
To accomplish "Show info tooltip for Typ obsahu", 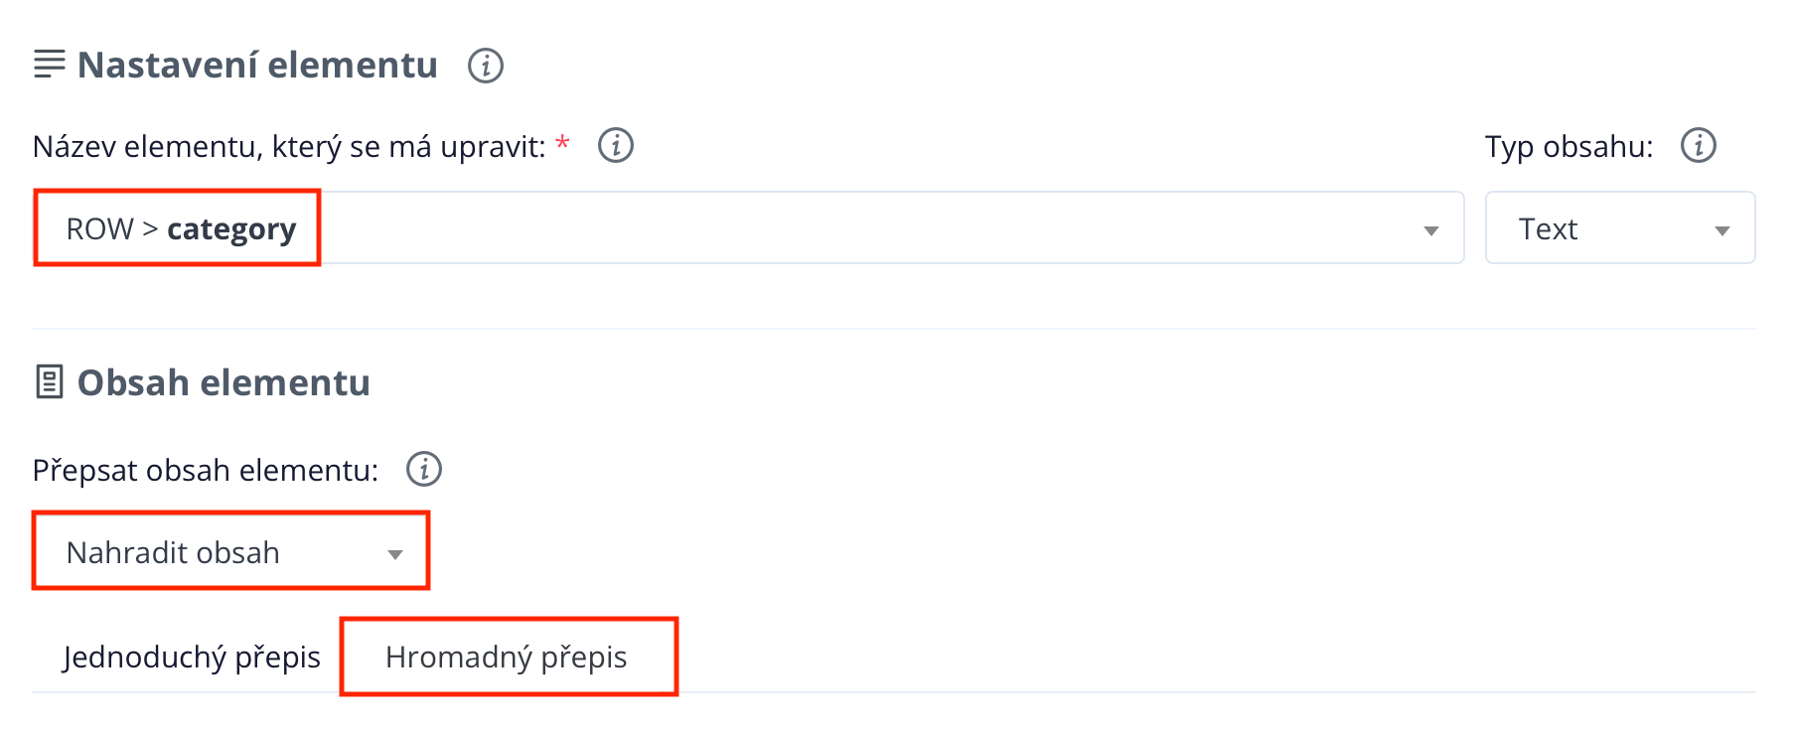I will 1698,146.
